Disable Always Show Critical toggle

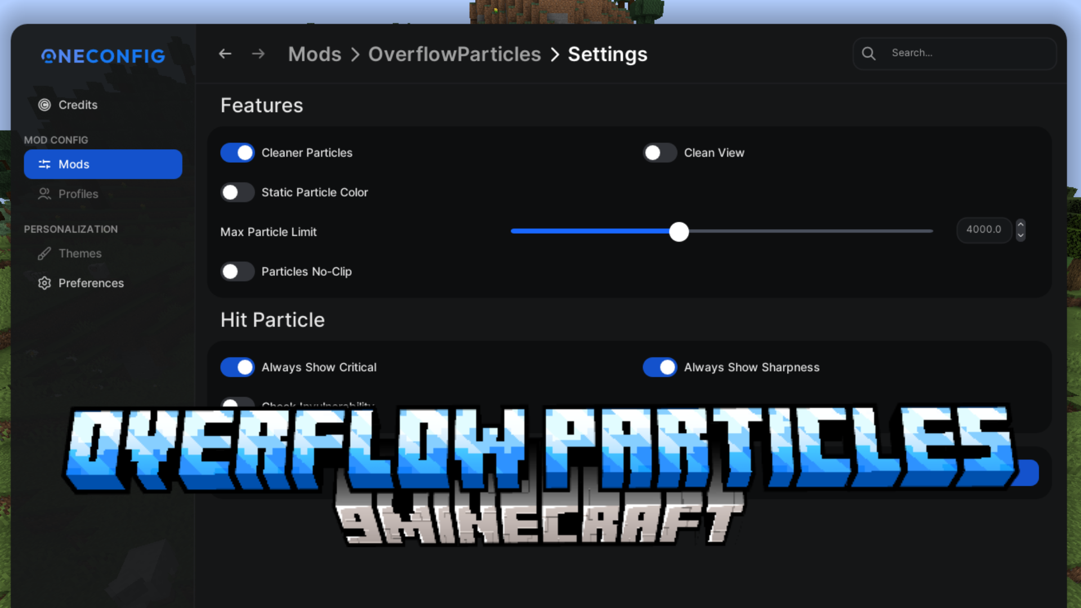[x=238, y=367]
